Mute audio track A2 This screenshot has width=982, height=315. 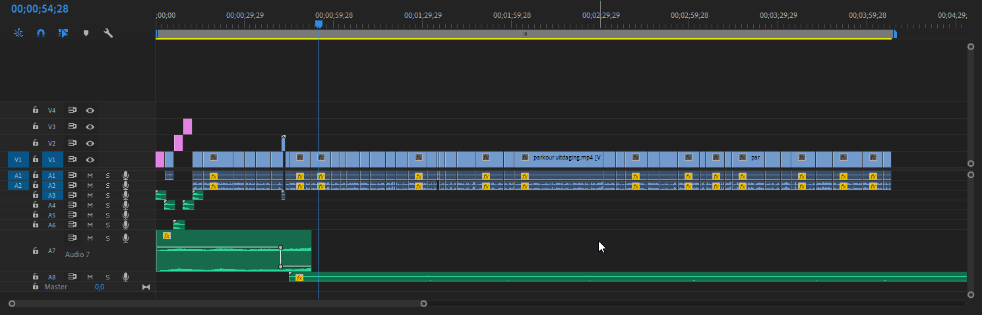click(90, 186)
